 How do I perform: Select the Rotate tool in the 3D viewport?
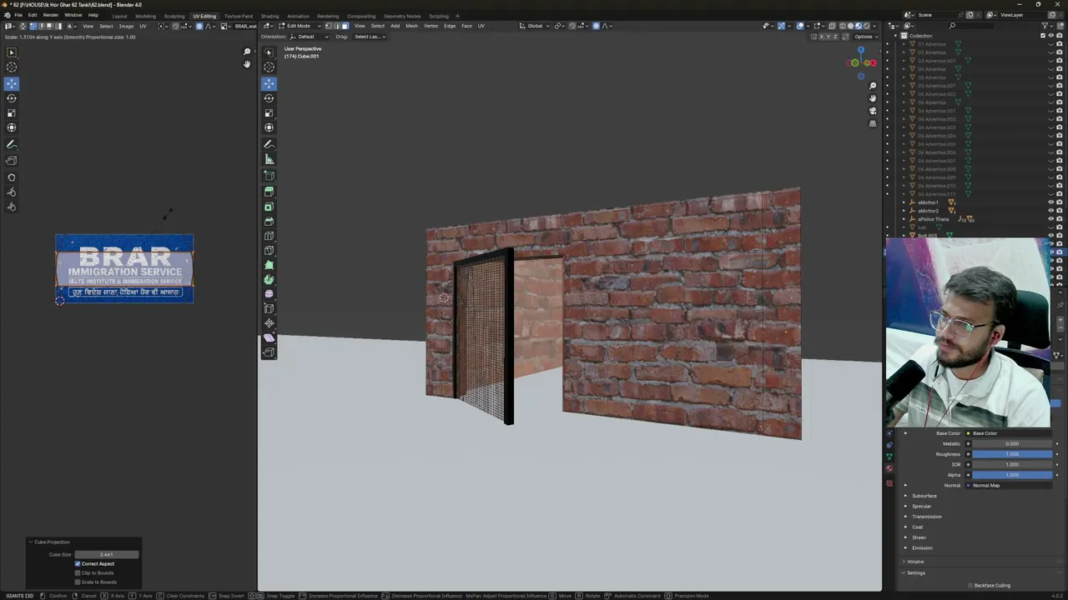pos(269,98)
